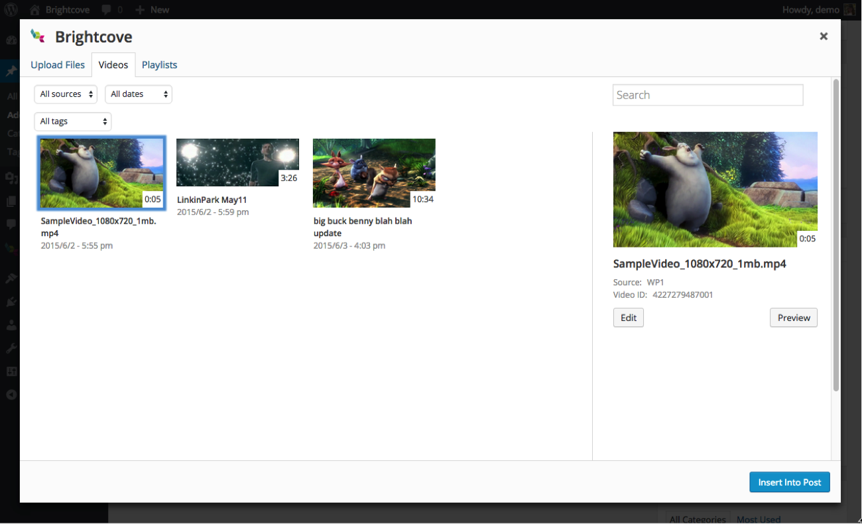
Task: Click the SampleVideo title under first thumbnail
Action: (x=98, y=227)
